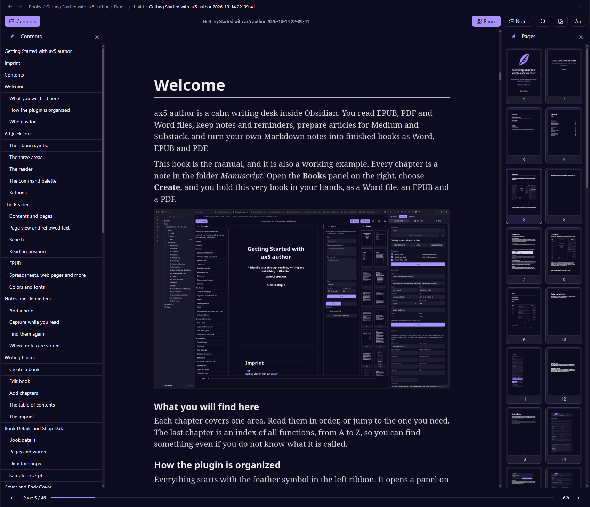Close the Contents panel
This screenshot has width=590, height=507.
tap(97, 37)
